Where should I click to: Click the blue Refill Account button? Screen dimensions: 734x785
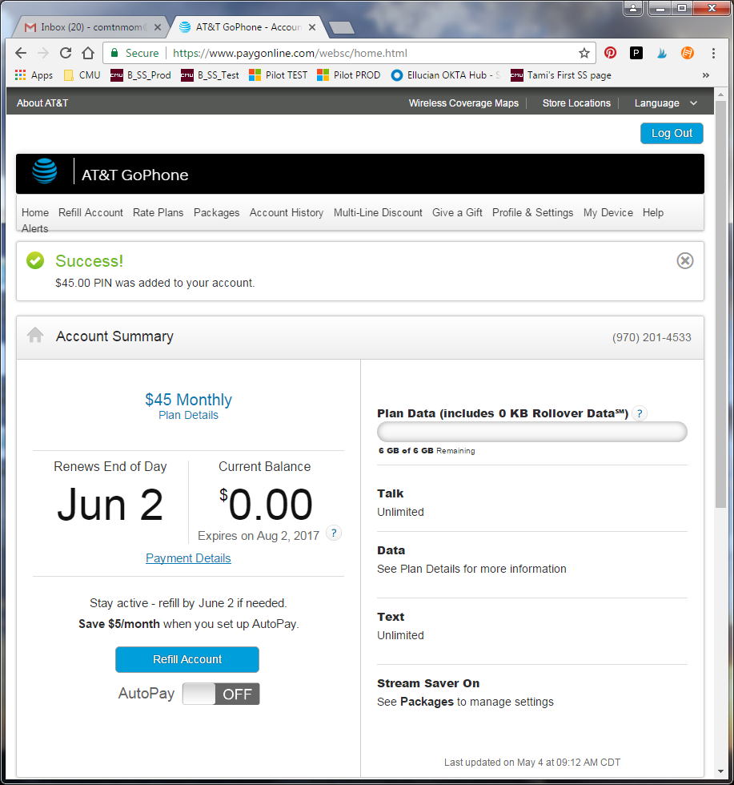(187, 659)
